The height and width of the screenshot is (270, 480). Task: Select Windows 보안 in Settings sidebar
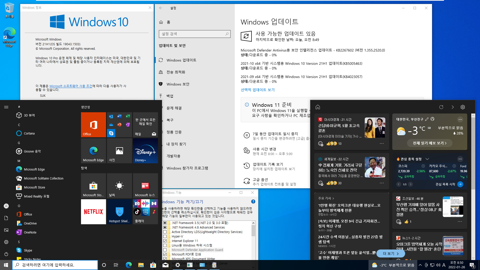coord(195,84)
